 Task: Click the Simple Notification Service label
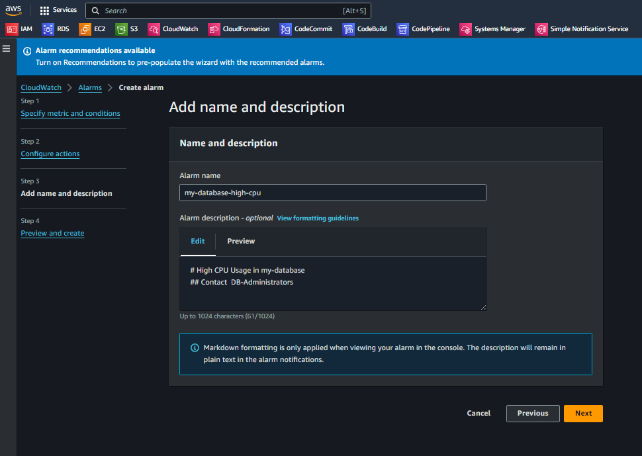[x=589, y=29]
